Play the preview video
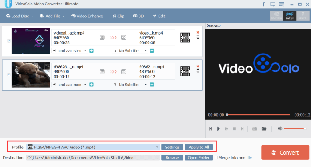311x167 pixels. point(219,129)
